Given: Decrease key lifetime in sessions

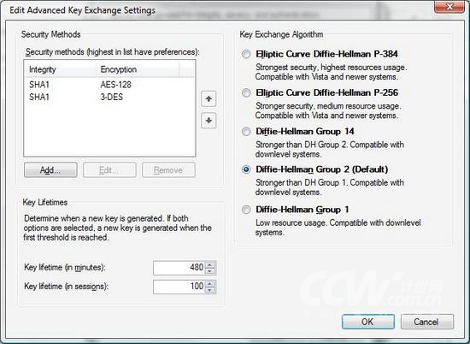Looking at the screenshot, I should coord(210,290).
